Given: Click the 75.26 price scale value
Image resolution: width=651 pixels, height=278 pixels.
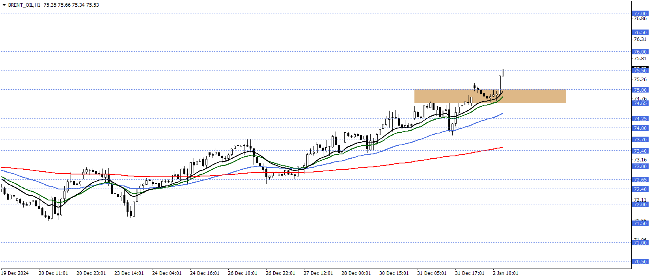Looking at the screenshot, I should (640, 80).
